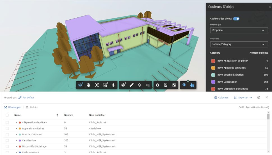The width and height of the screenshot is (272, 155).
Task: Open the Interne/Category property dropdown
Action: (237, 44)
